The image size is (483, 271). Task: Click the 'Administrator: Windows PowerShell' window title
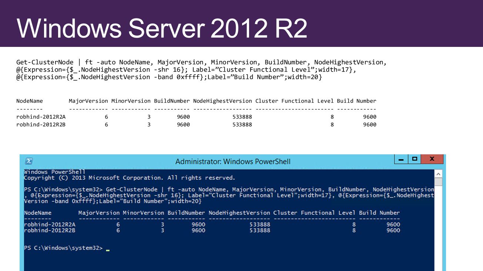click(233, 162)
